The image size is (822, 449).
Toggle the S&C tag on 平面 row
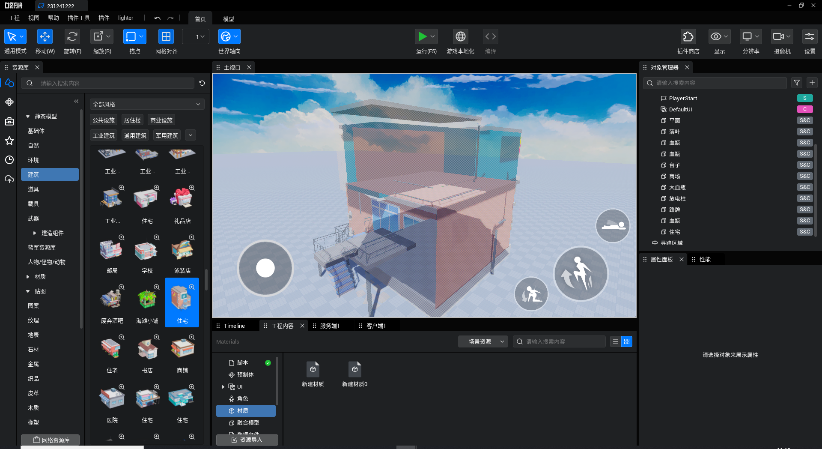pyautogui.click(x=805, y=120)
